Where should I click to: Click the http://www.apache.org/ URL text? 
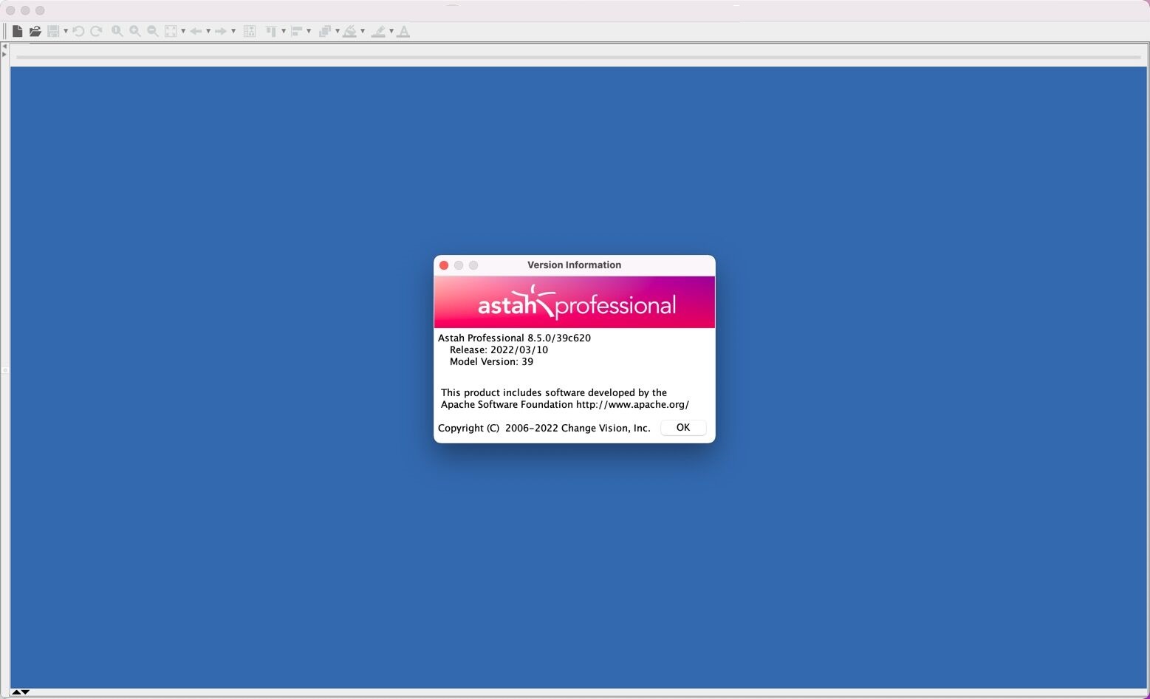pos(632,404)
